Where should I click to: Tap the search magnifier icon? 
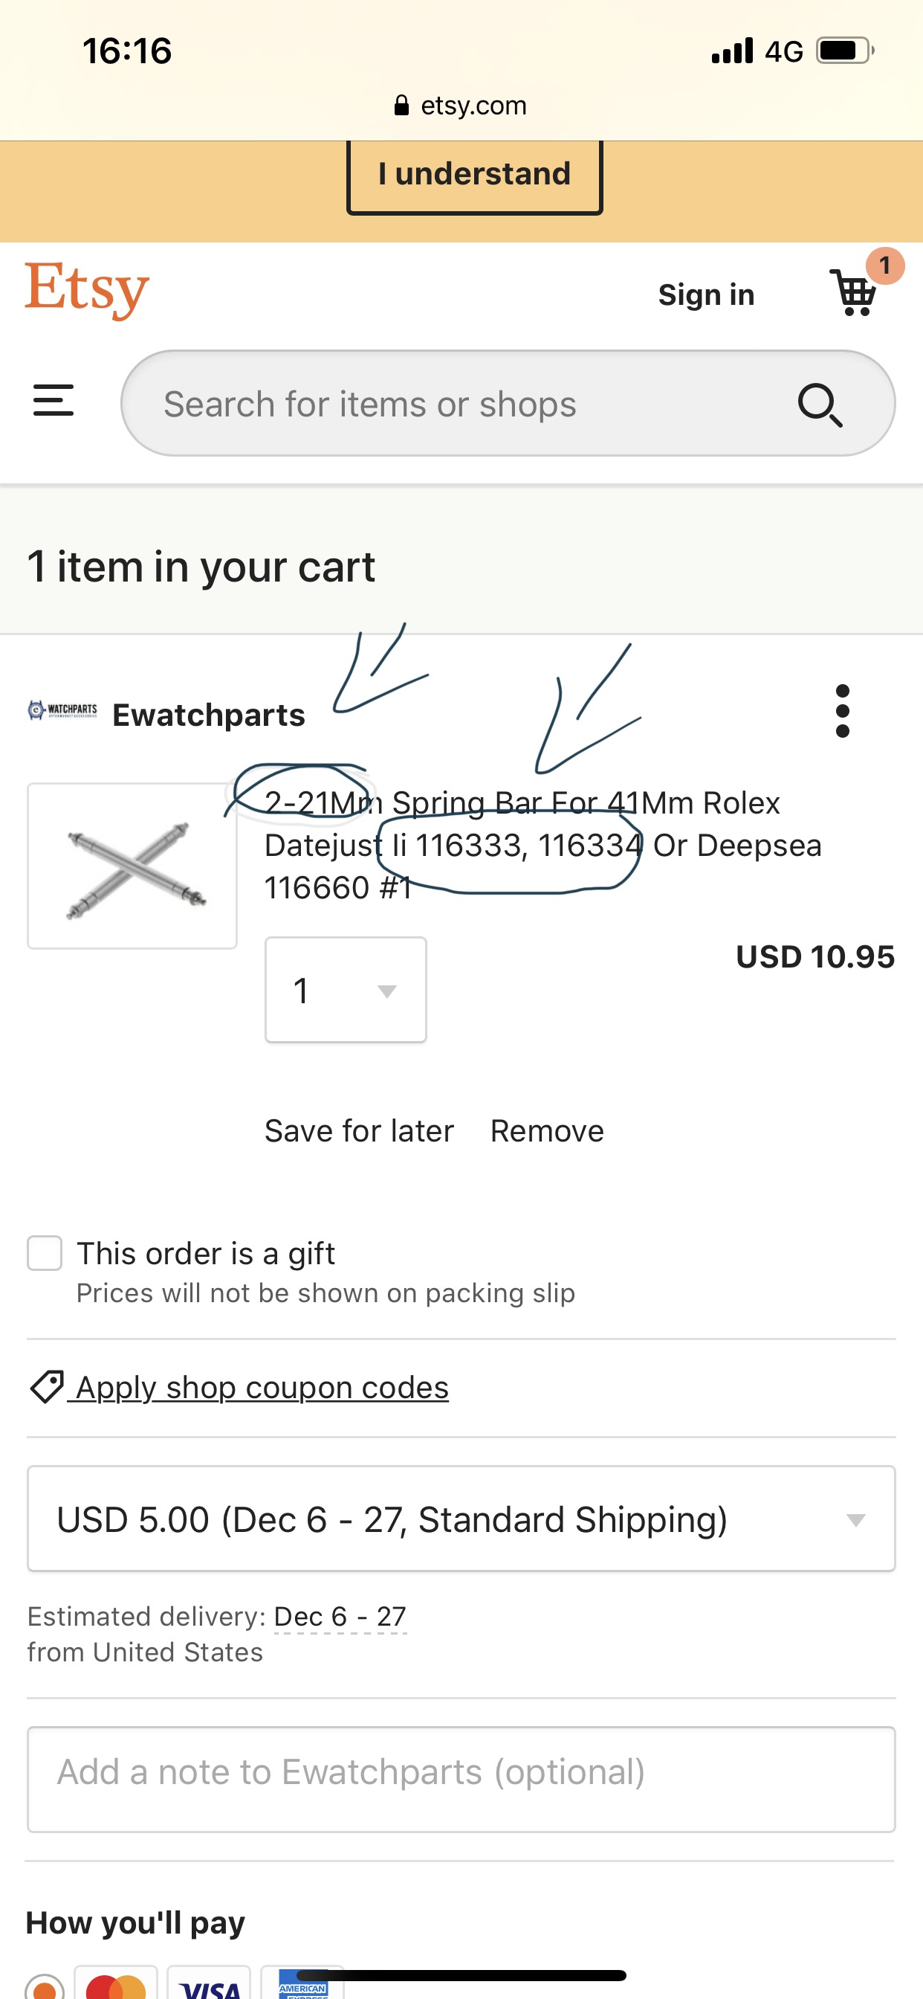tap(820, 405)
